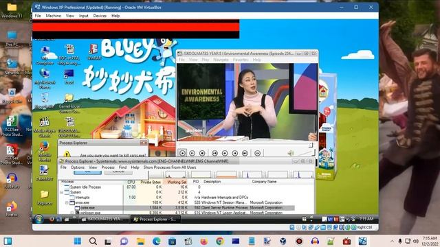Open Devices menu in VirtualBox
The image size is (440, 247).
pyautogui.click(x=100, y=16)
